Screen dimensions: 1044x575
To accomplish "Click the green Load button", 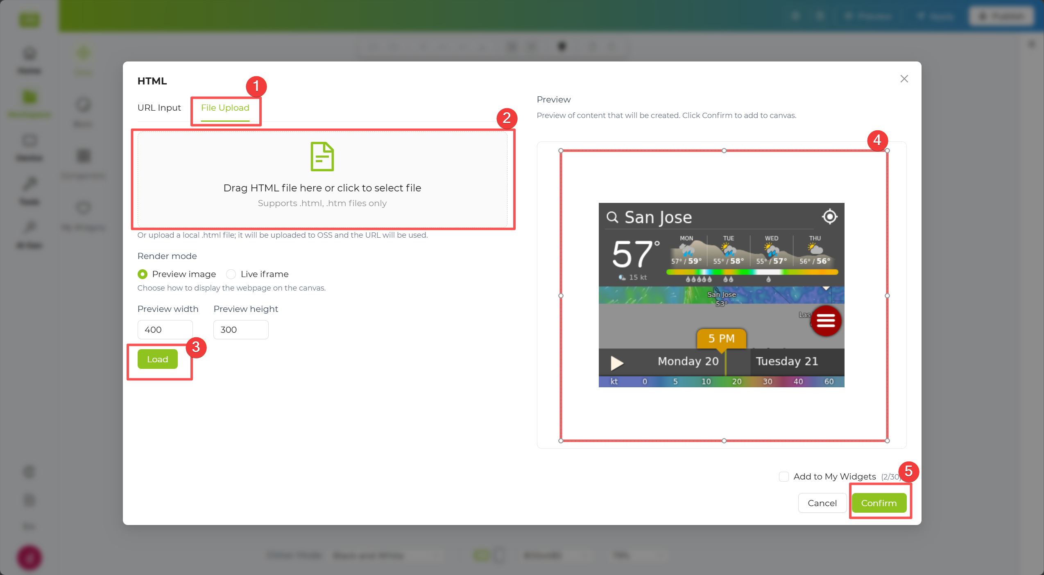I will pos(158,359).
